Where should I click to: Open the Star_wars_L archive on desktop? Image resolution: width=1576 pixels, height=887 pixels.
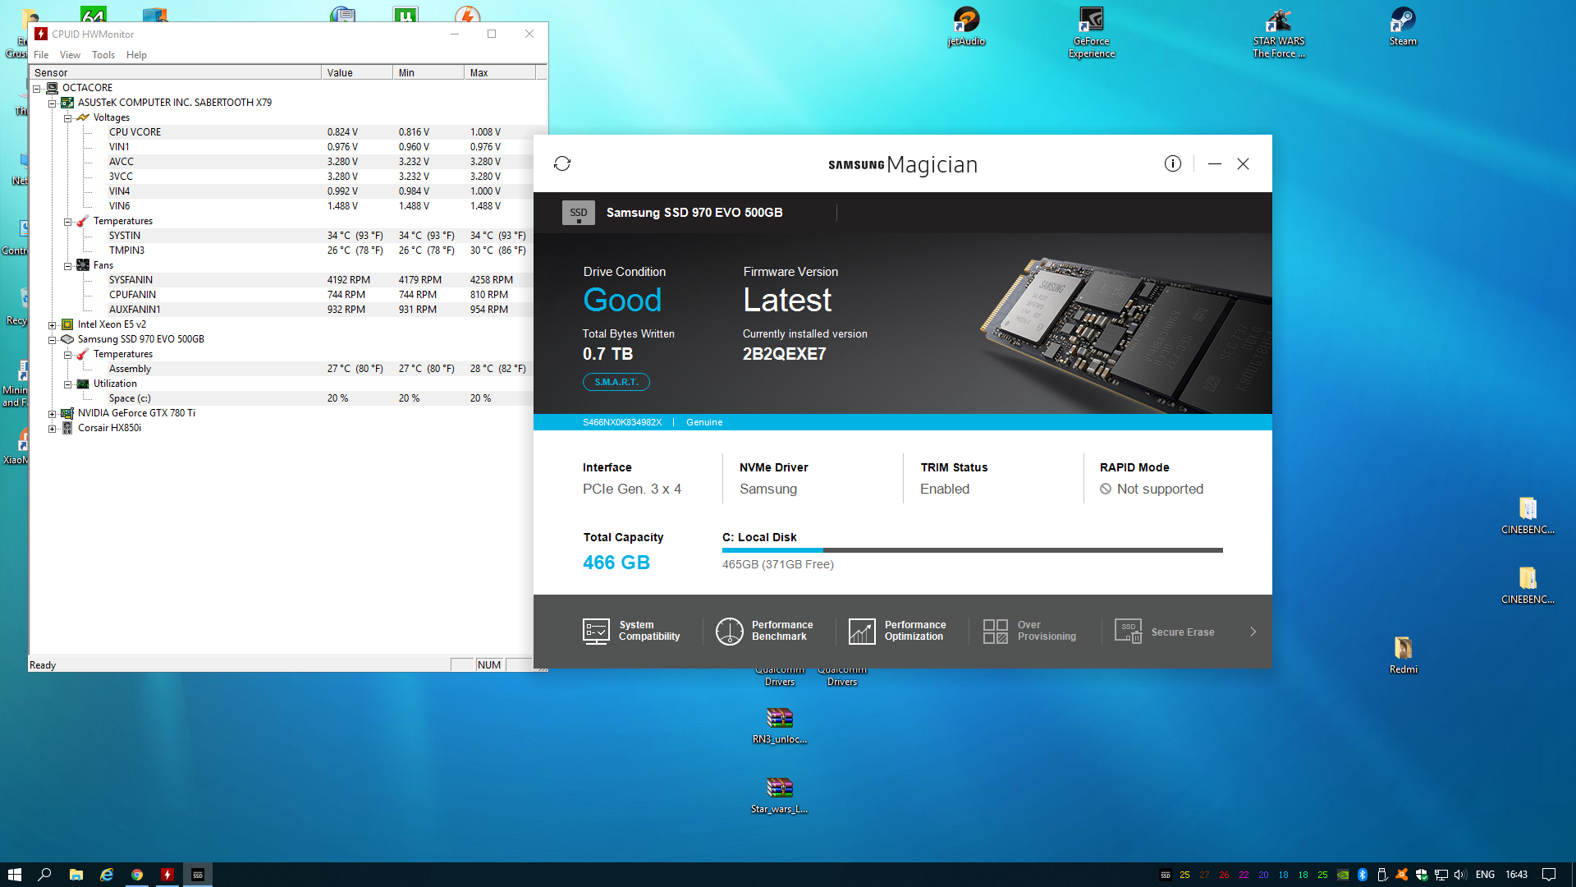point(779,795)
